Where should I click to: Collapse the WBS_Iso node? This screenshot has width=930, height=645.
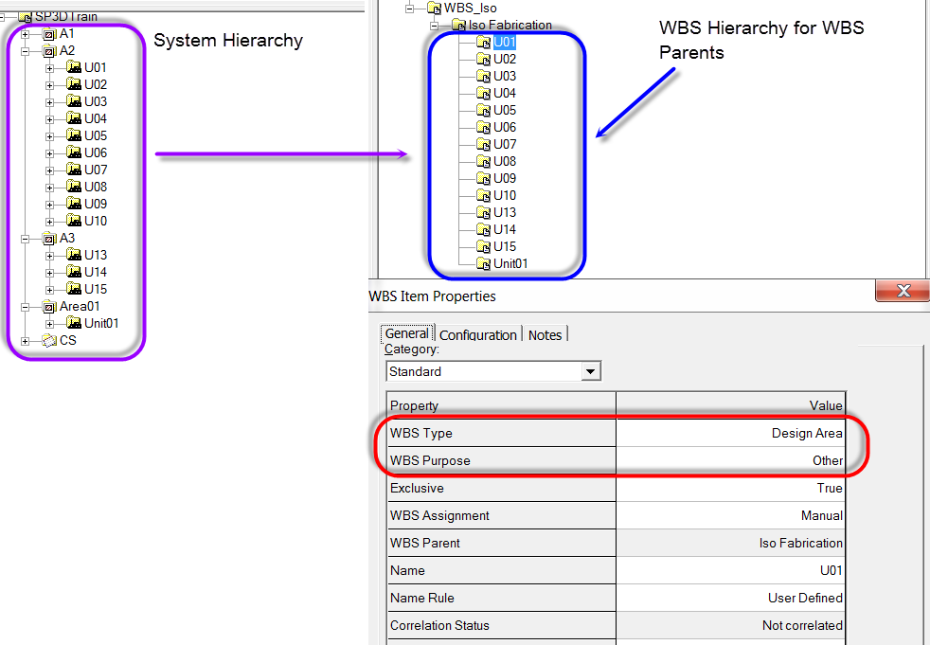(409, 9)
